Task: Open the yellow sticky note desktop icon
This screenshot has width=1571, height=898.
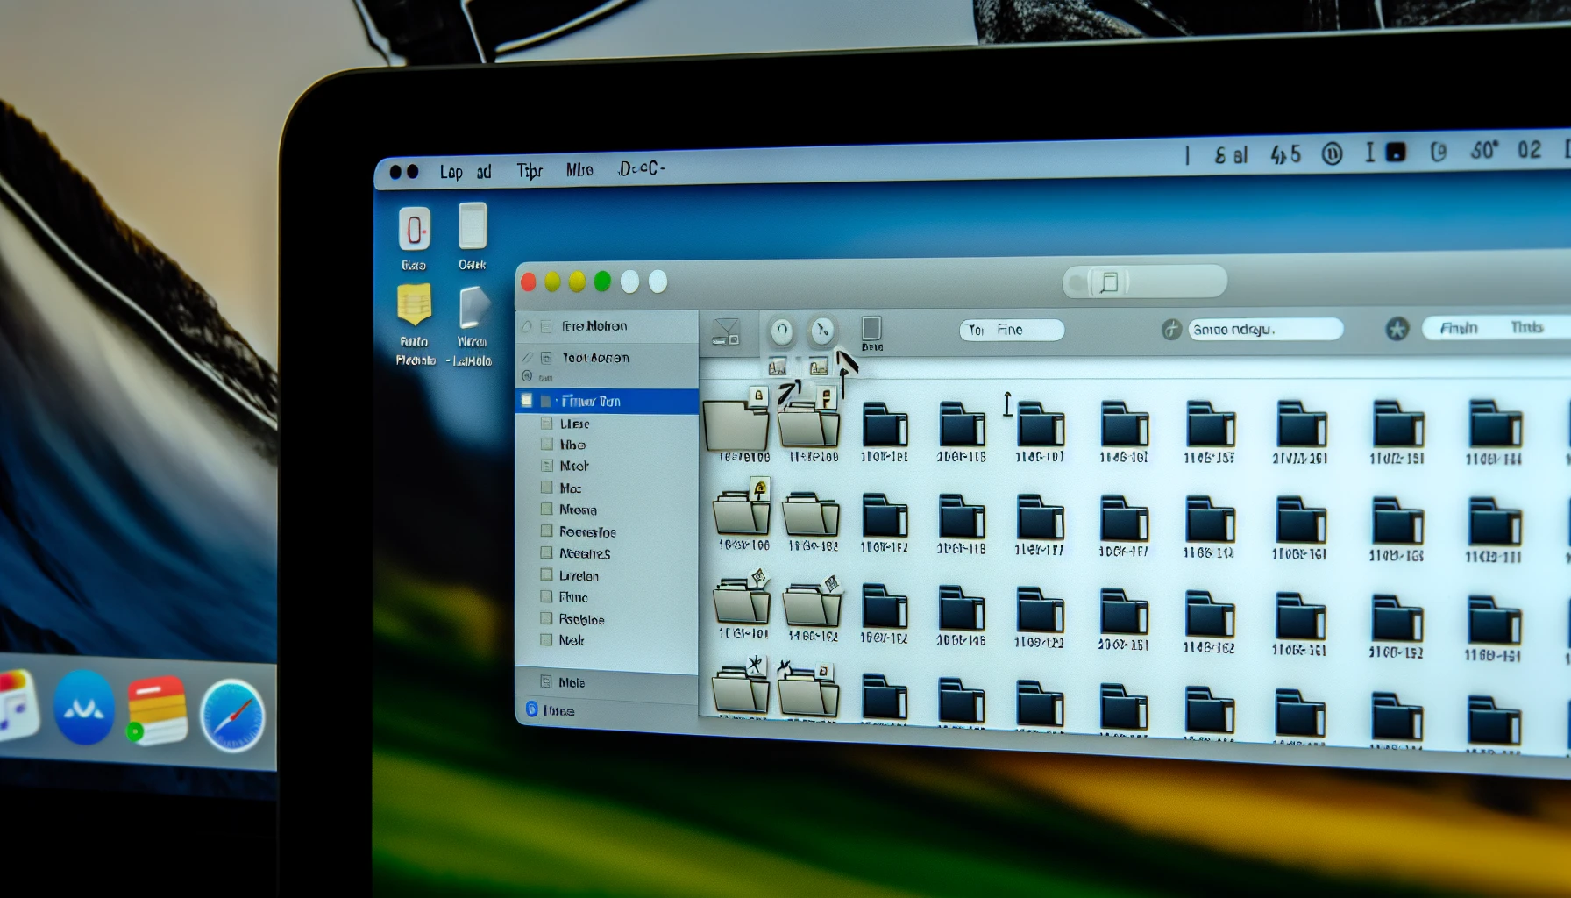Action: (414, 304)
